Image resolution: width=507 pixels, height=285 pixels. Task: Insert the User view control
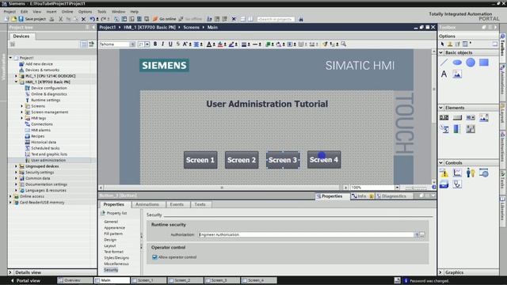point(471,173)
